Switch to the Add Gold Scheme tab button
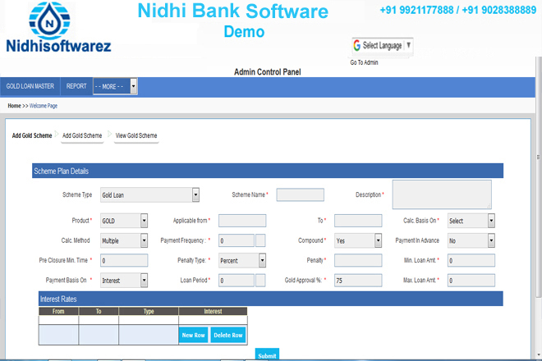The width and height of the screenshot is (542, 361). pos(82,135)
